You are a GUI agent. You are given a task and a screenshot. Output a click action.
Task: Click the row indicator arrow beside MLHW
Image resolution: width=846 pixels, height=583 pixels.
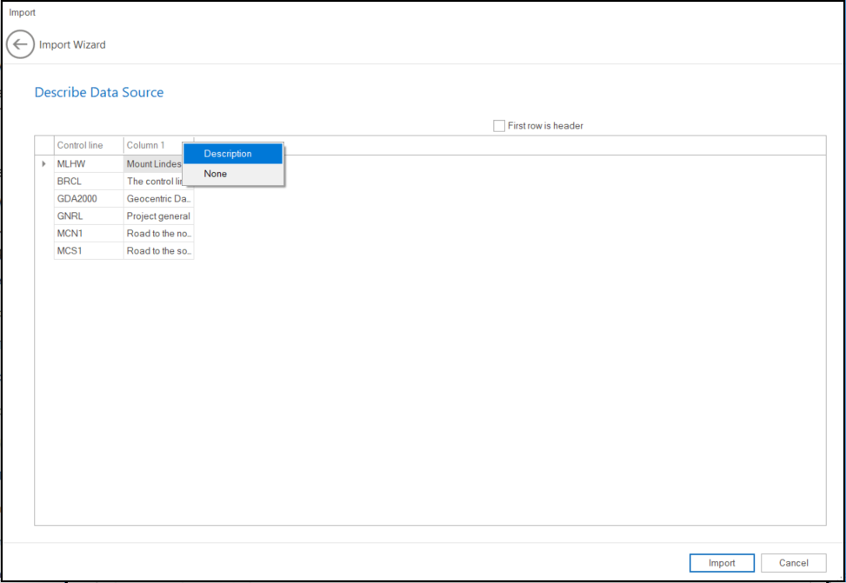[x=44, y=163]
